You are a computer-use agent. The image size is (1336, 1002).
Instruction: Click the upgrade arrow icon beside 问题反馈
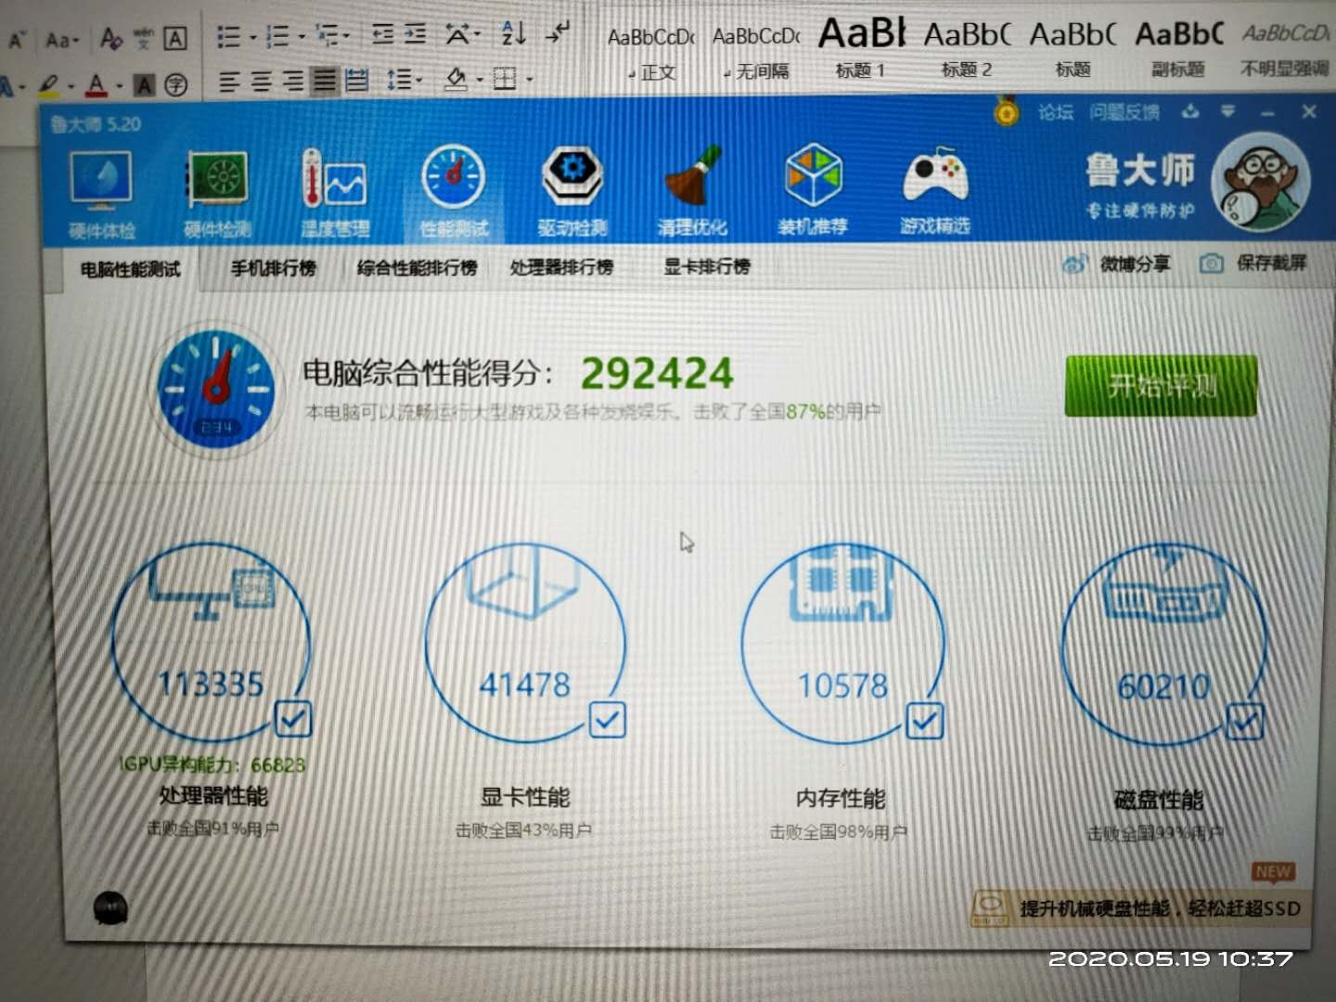[1191, 112]
